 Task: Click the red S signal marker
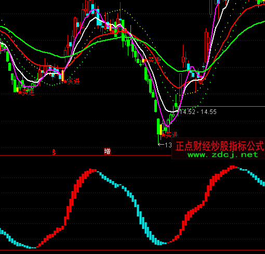54,152
